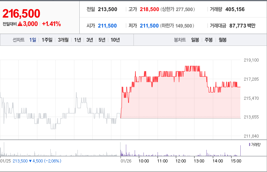The image size is (267, 172).
Task: Select the 3년 chart range
Action: 90,40
